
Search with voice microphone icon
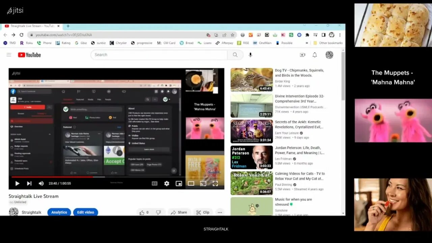250,55
